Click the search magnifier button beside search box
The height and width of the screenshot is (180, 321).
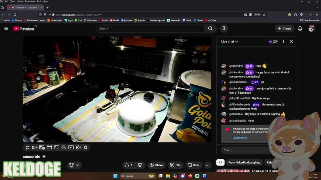coord(210,28)
